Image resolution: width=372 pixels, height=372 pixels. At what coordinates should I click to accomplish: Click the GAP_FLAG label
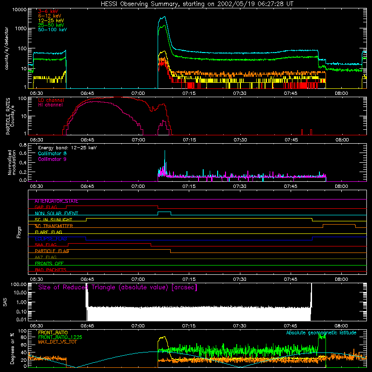pos(46,207)
